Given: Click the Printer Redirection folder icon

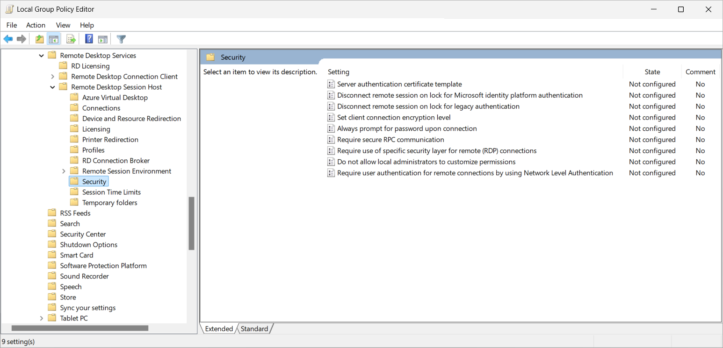Looking at the screenshot, I should point(74,140).
